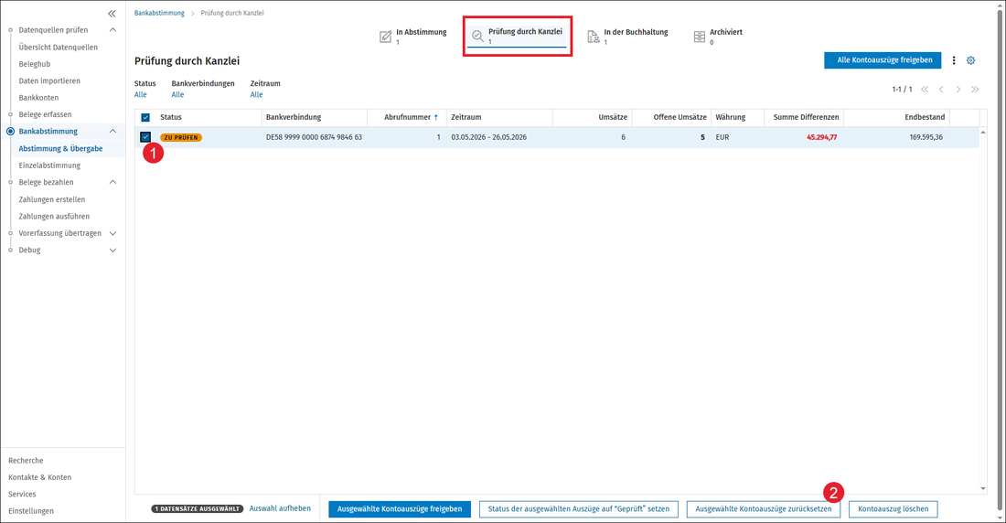Click the In Abstimmung pencil icon

(385, 37)
